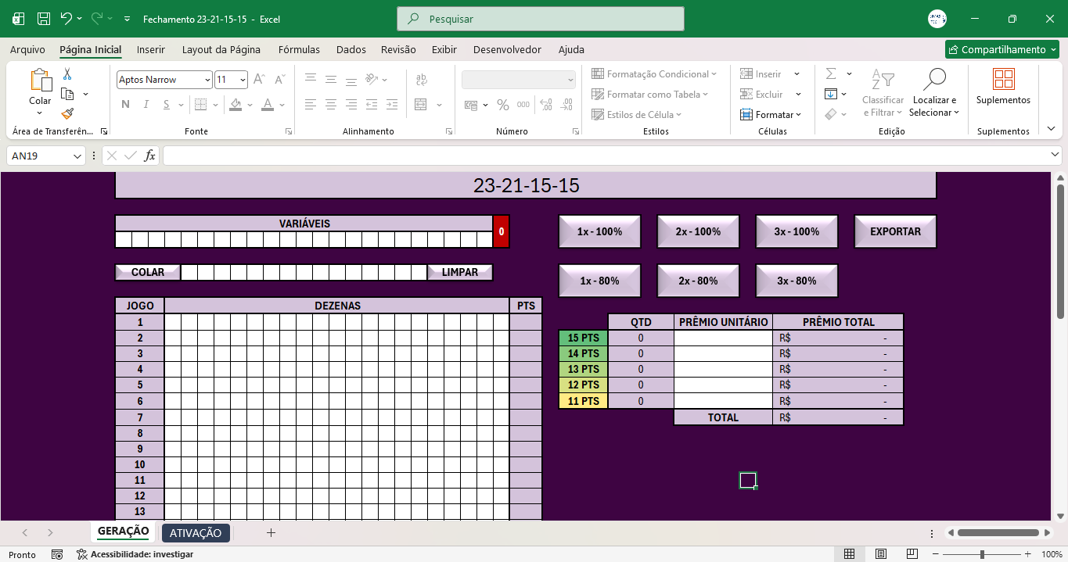Click the Cut scissors icon
The height and width of the screenshot is (562, 1068).
(x=67, y=74)
